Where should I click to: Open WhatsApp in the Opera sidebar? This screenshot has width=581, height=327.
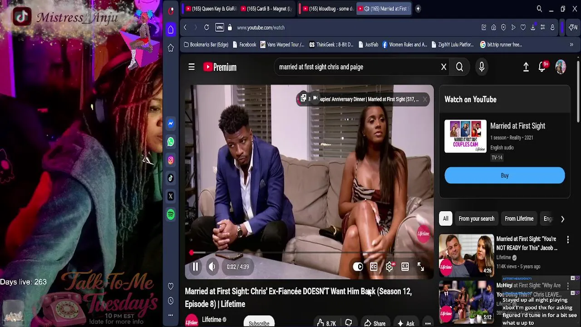[x=171, y=142]
